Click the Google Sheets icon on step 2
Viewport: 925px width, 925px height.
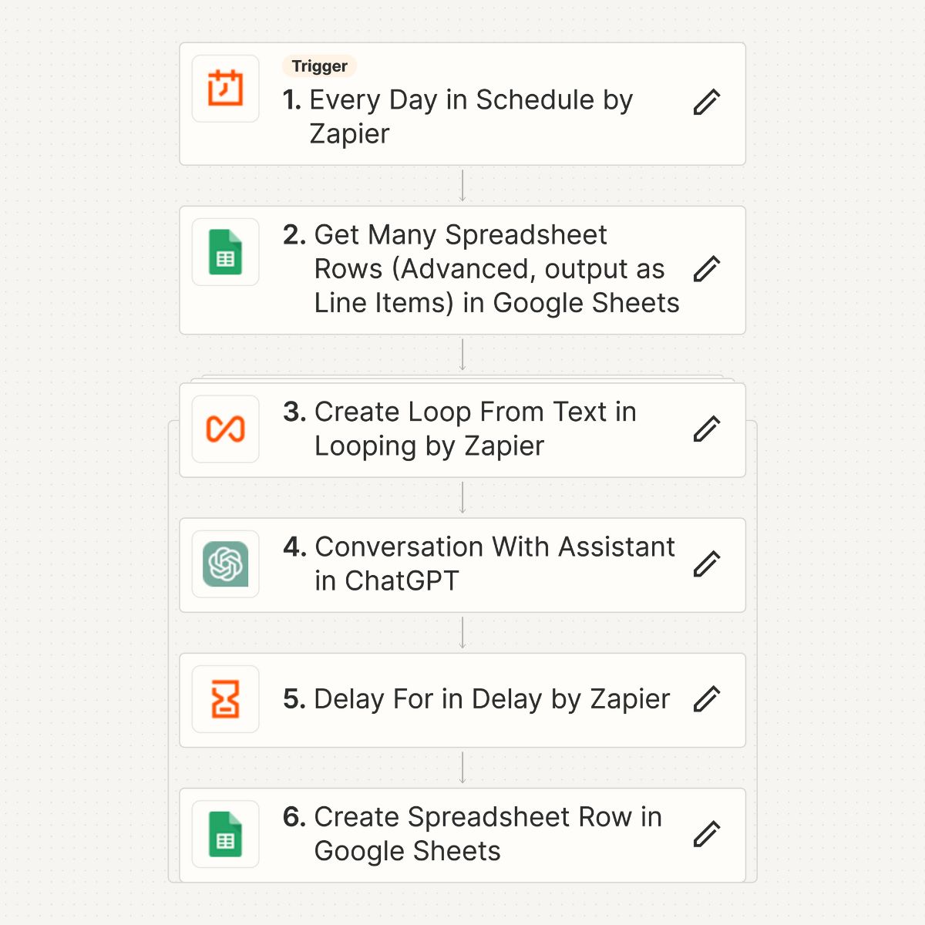click(225, 252)
